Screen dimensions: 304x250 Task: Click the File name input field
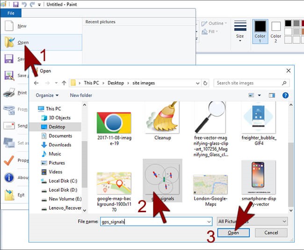[156, 222]
